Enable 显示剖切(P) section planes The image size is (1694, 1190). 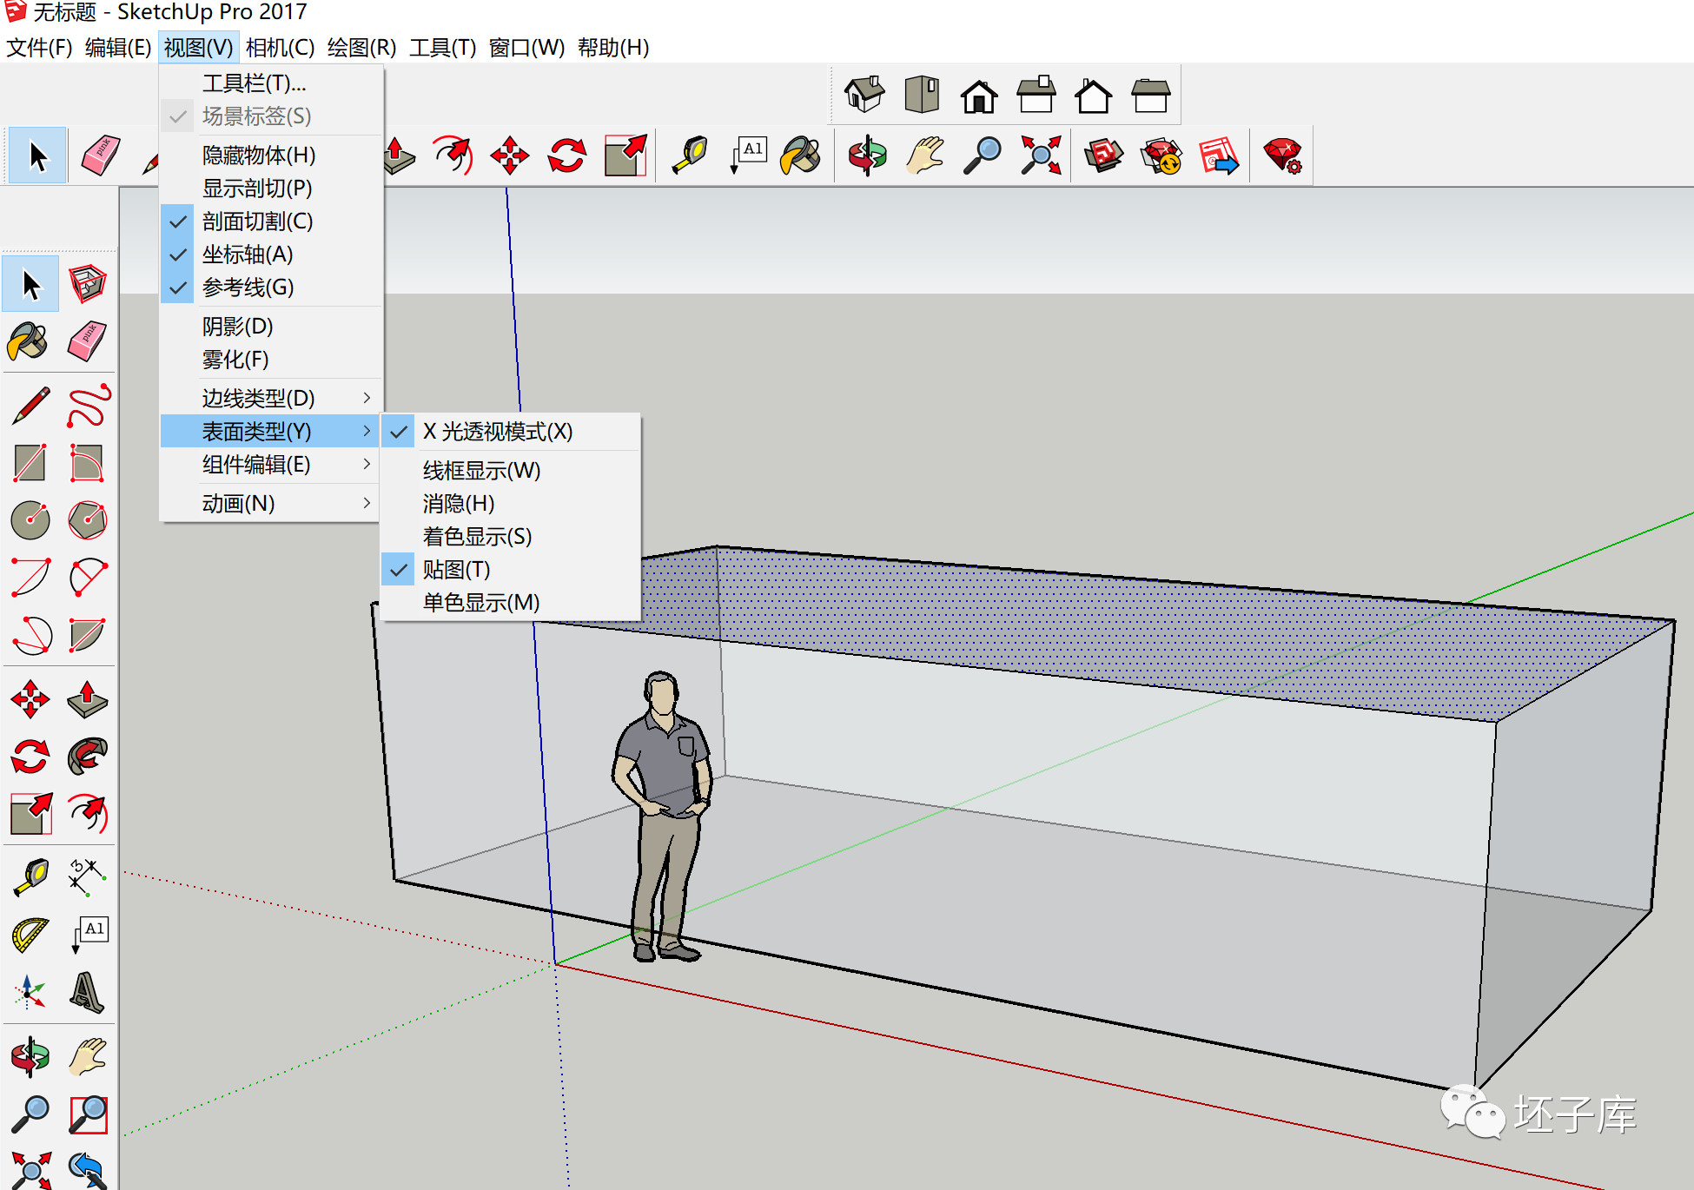click(271, 188)
